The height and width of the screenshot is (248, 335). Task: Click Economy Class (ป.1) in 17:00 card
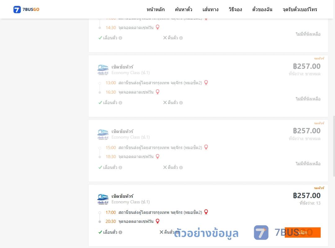pos(131,202)
